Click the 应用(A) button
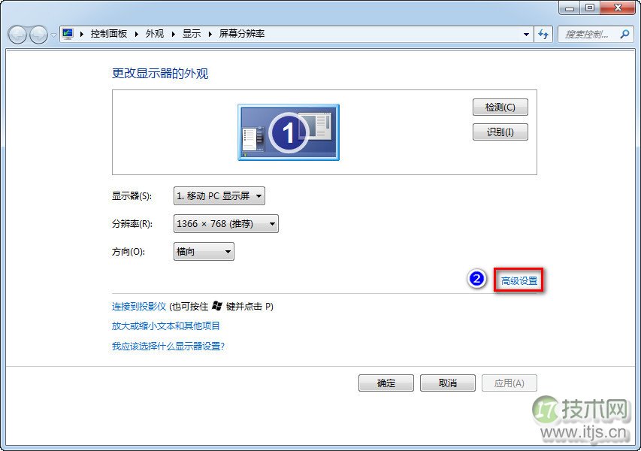Viewport: 641px width, 451px height. 509,383
